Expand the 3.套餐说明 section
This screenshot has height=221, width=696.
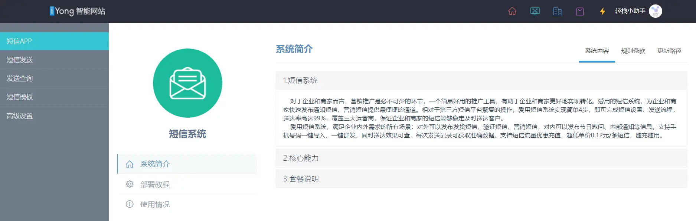(481, 179)
